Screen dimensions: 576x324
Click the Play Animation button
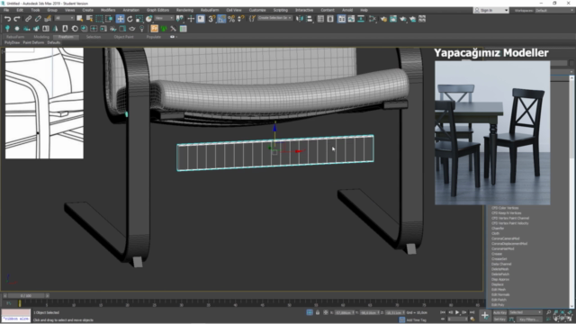tap(457, 312)
